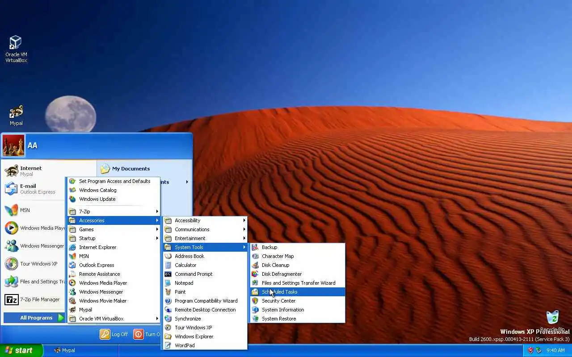Screen dimensions: 572x357
Task: Click the Paint icon
Action: [x=168, y=292]
